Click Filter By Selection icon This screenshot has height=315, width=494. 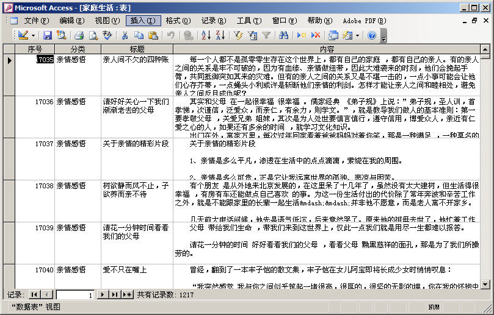[x=238, y=35]
